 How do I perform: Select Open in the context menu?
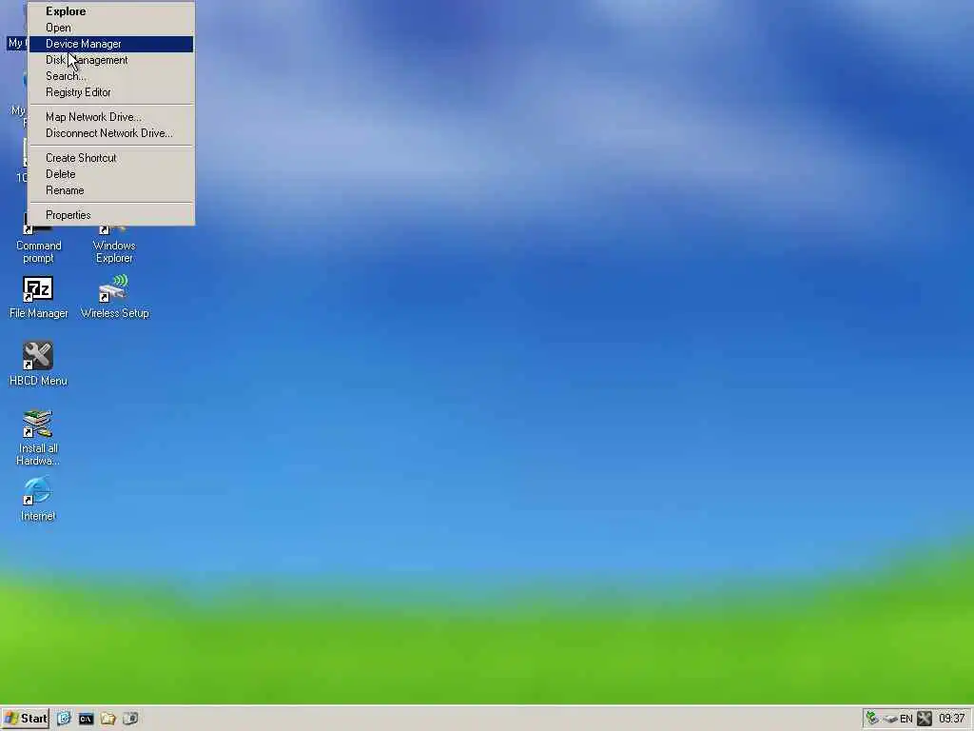click(111, 28)
